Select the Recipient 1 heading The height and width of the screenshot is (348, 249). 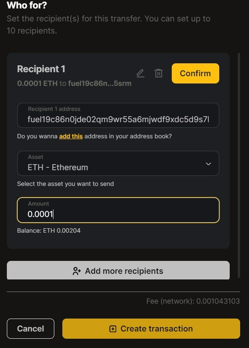[x=41, y=69]
